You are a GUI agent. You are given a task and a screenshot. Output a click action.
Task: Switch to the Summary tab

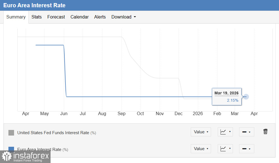pos(16,17)
